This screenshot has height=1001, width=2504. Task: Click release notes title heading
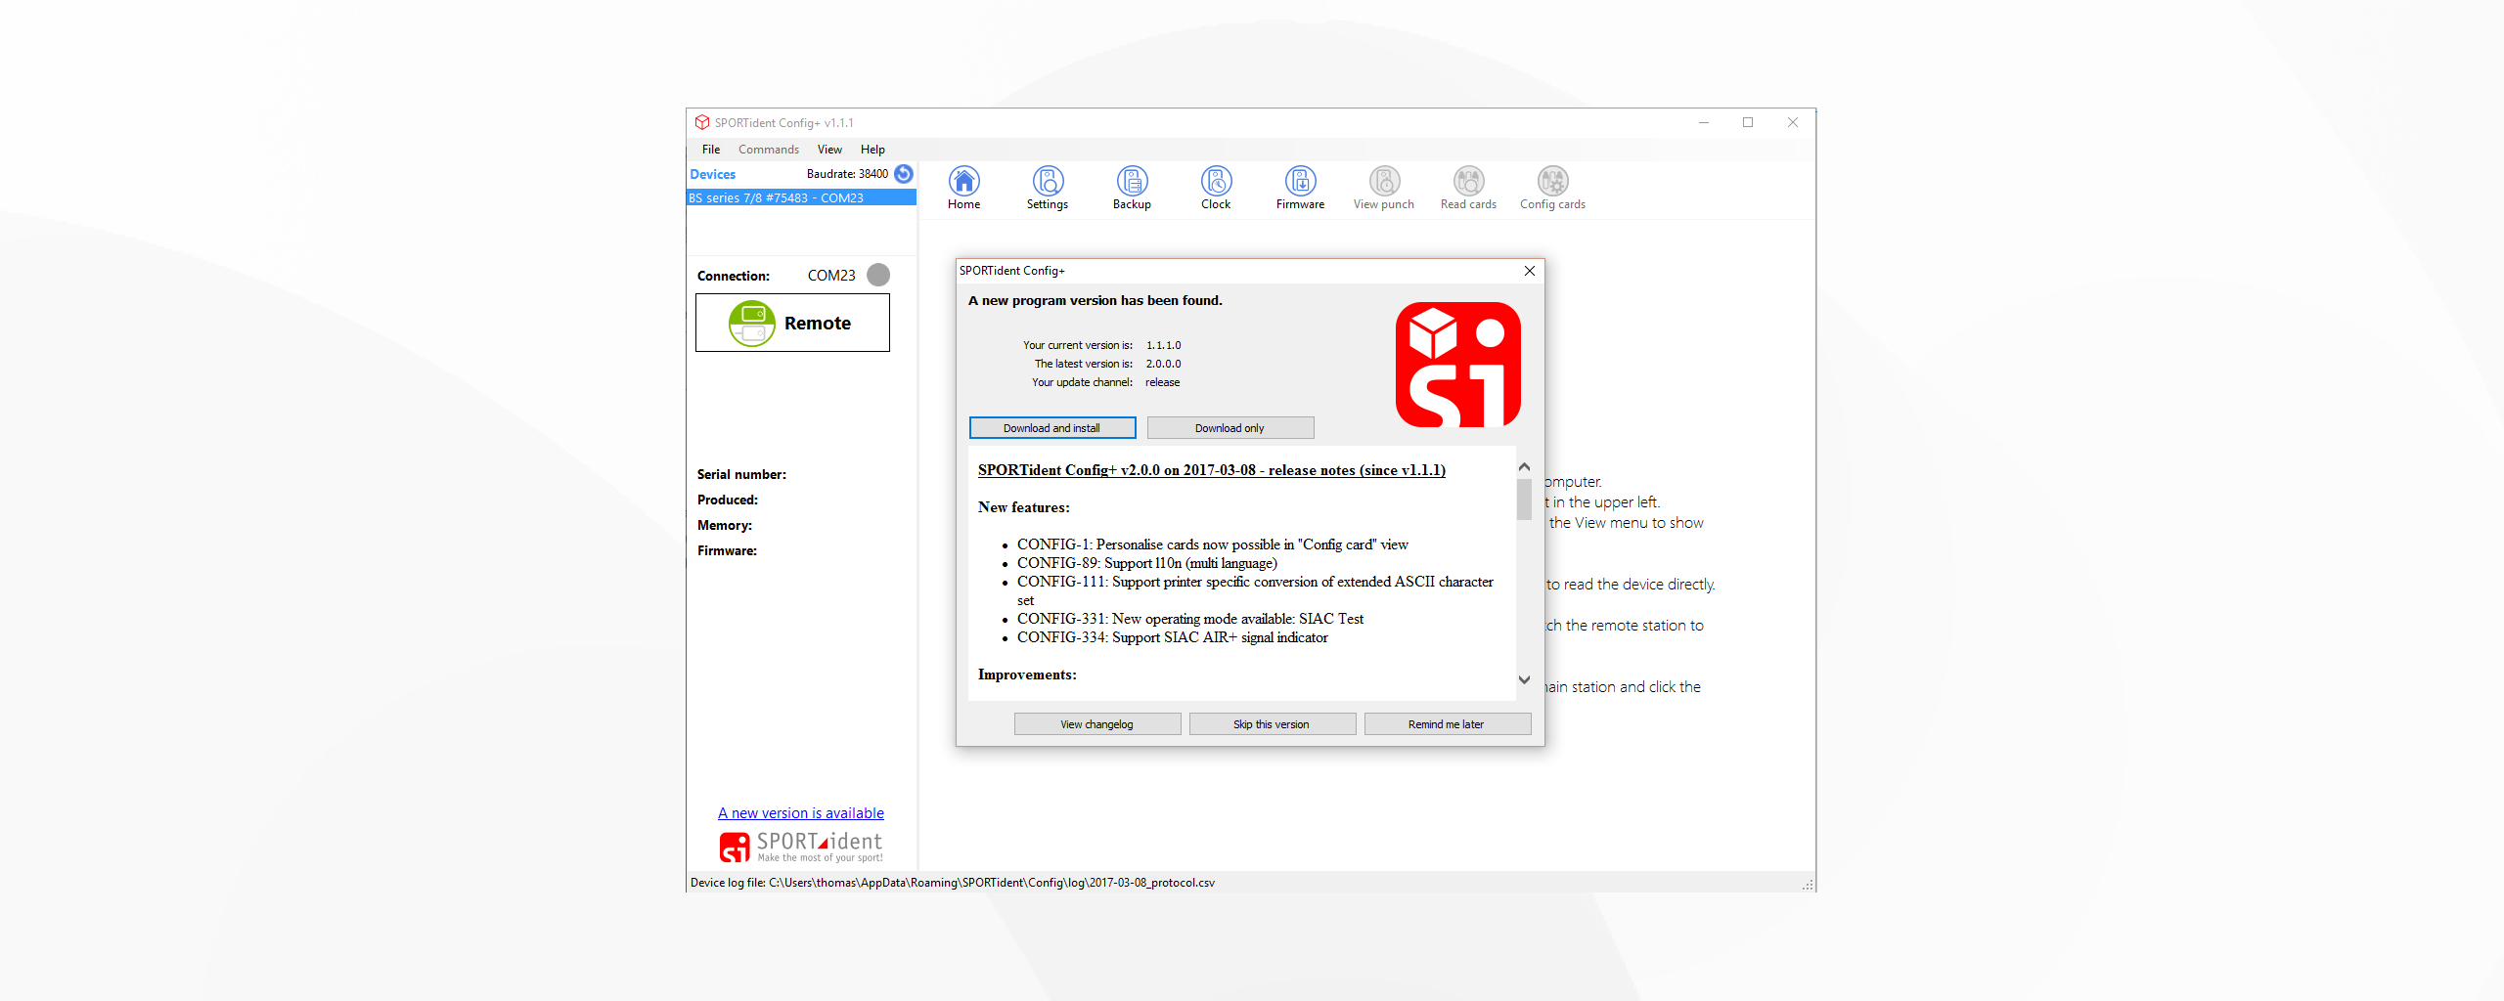[1212, 470]
